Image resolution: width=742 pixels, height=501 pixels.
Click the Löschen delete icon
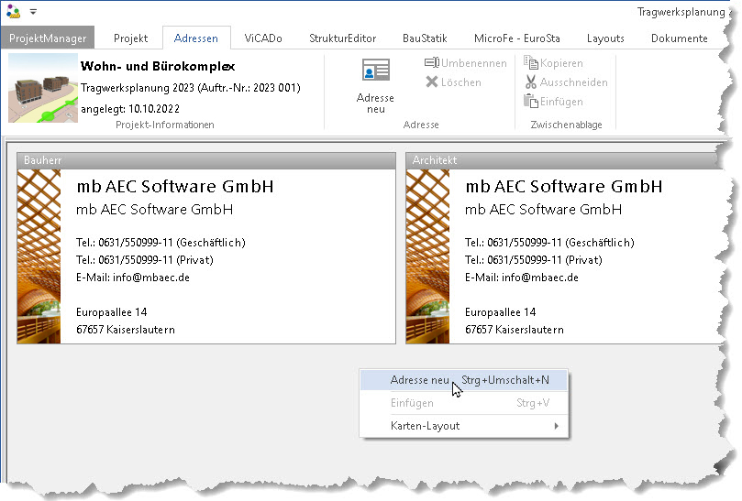pos(432,82)
